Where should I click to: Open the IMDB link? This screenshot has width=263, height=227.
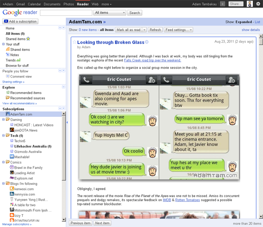tap(167, 200)
